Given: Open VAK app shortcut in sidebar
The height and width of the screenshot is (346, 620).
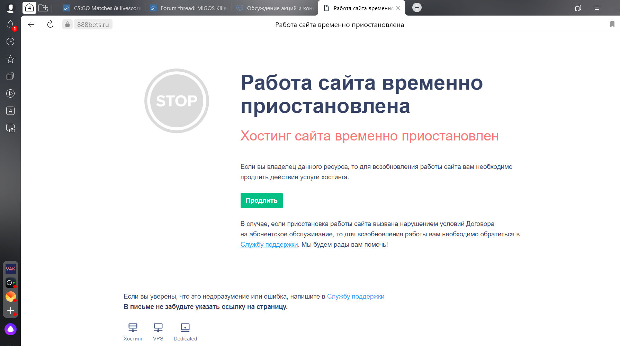Looking at the screenshot, I should tap(11, 269).
